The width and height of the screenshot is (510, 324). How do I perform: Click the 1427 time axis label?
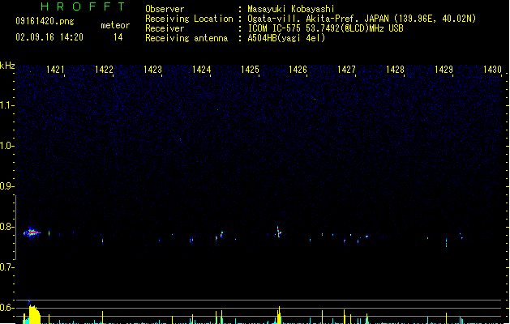coord(346,70)
